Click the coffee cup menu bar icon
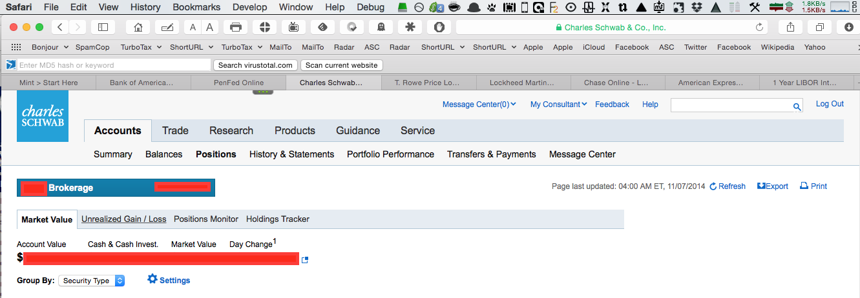Image resolution: width=860 pixels, height=298 pixels. pyautogui.click(x=454, y=7)
